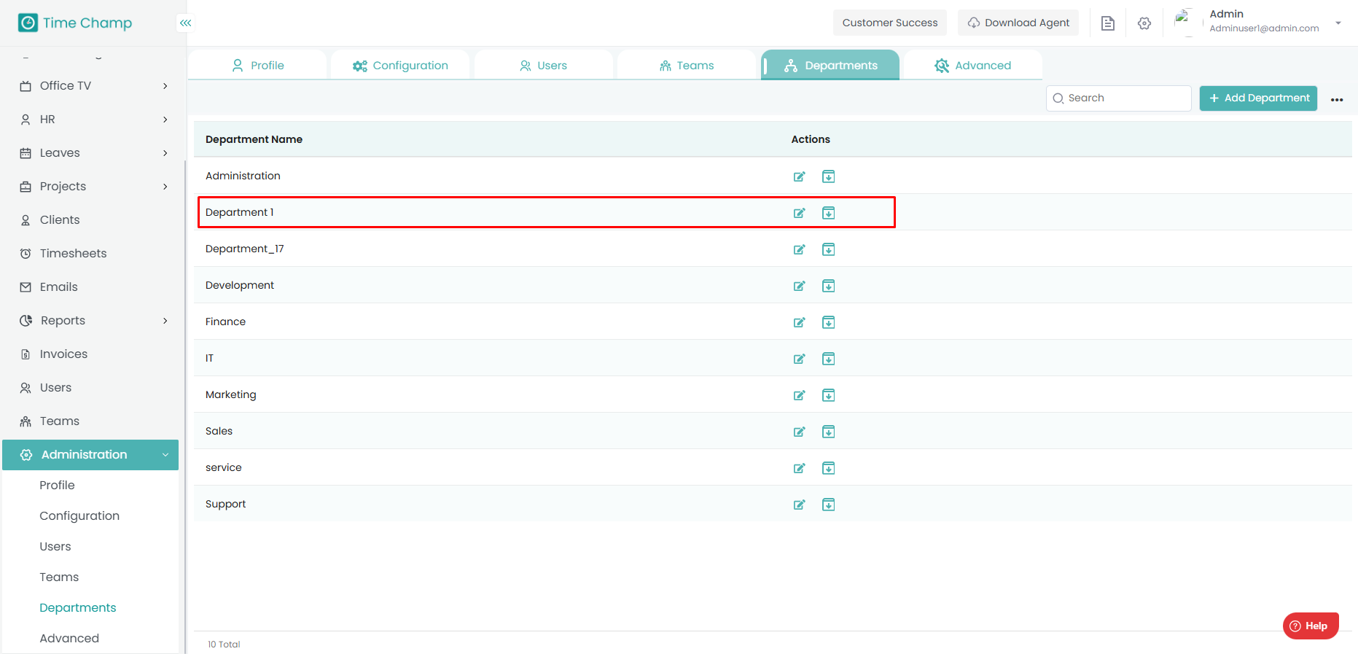Open Advanced under Administration submenu
The width and height of the screenshot is (1358, 654).
tap(69, 639)
